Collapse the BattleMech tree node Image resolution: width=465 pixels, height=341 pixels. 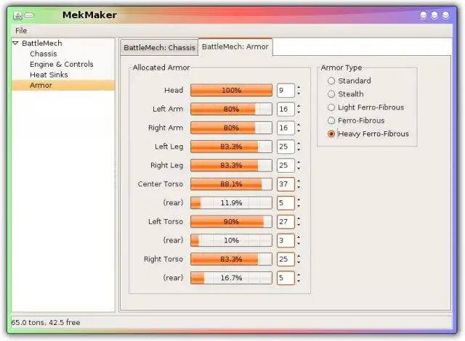15,44
